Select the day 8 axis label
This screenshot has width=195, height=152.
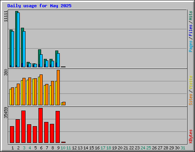click(53, 148)
